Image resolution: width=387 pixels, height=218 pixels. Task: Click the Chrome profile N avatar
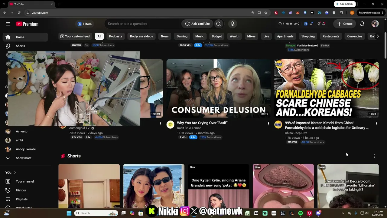coord(352,13)
